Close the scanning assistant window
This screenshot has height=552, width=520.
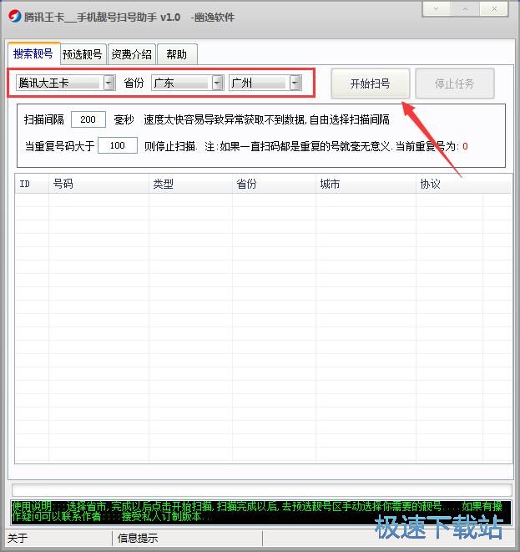[x=496, y=9]
